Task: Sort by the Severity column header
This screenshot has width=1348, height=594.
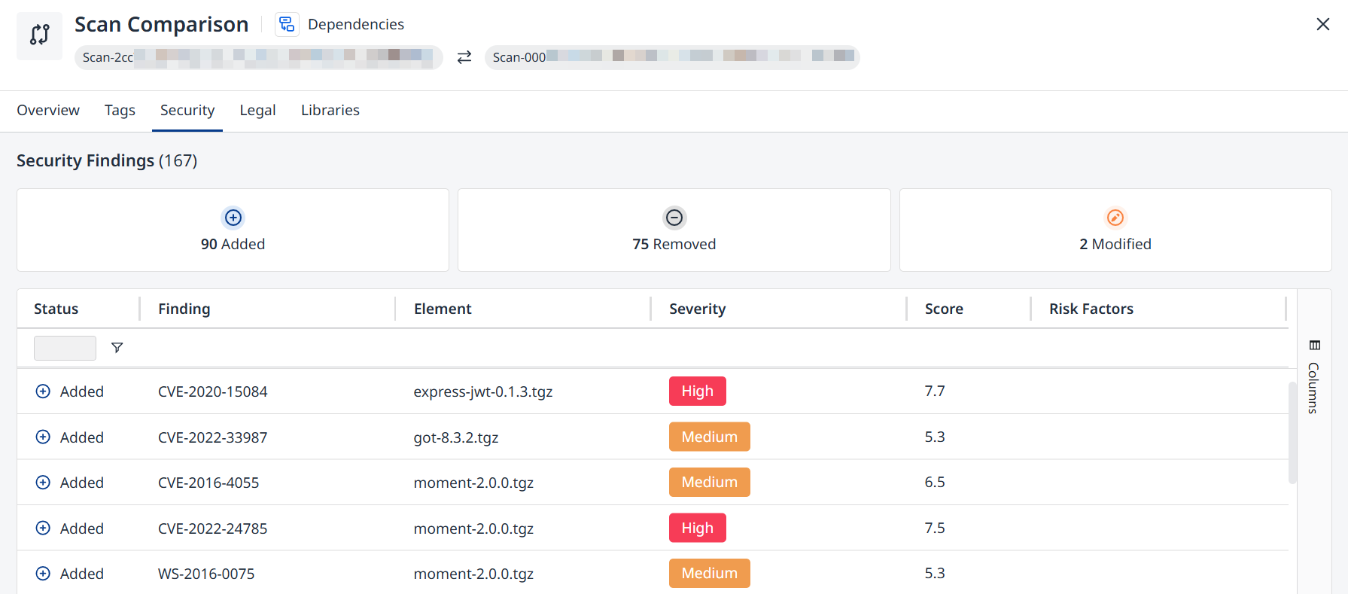Action: [x=698, y=309]
